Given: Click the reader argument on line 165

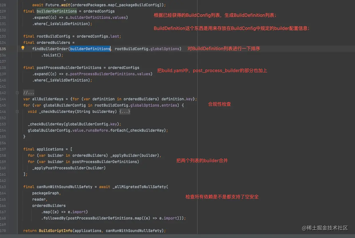Looking at the screenshot, I should click(x=39, y=199).
